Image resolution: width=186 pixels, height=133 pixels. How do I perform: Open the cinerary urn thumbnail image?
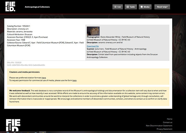coord(93,31)
